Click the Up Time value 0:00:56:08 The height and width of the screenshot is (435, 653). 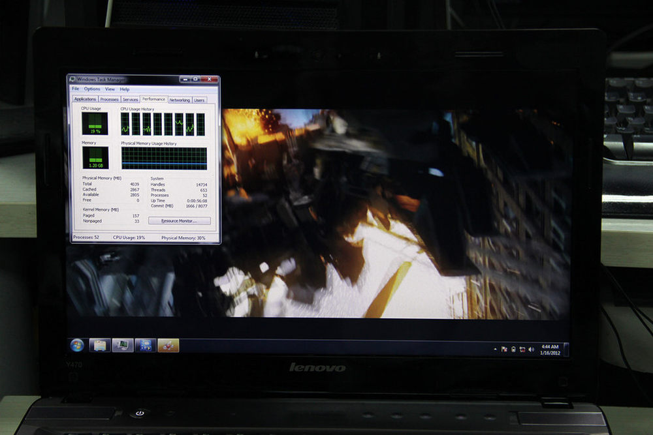pyautogui.click(x=197, y=201)
